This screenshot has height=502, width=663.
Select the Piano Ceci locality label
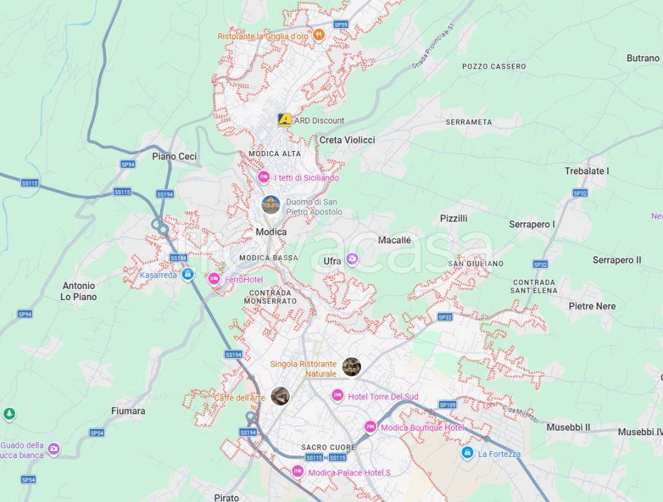click(174, 156)
